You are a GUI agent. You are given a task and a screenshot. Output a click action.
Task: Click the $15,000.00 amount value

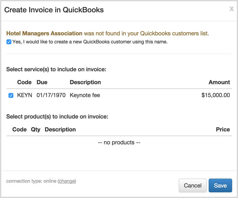tap(215, 95)
